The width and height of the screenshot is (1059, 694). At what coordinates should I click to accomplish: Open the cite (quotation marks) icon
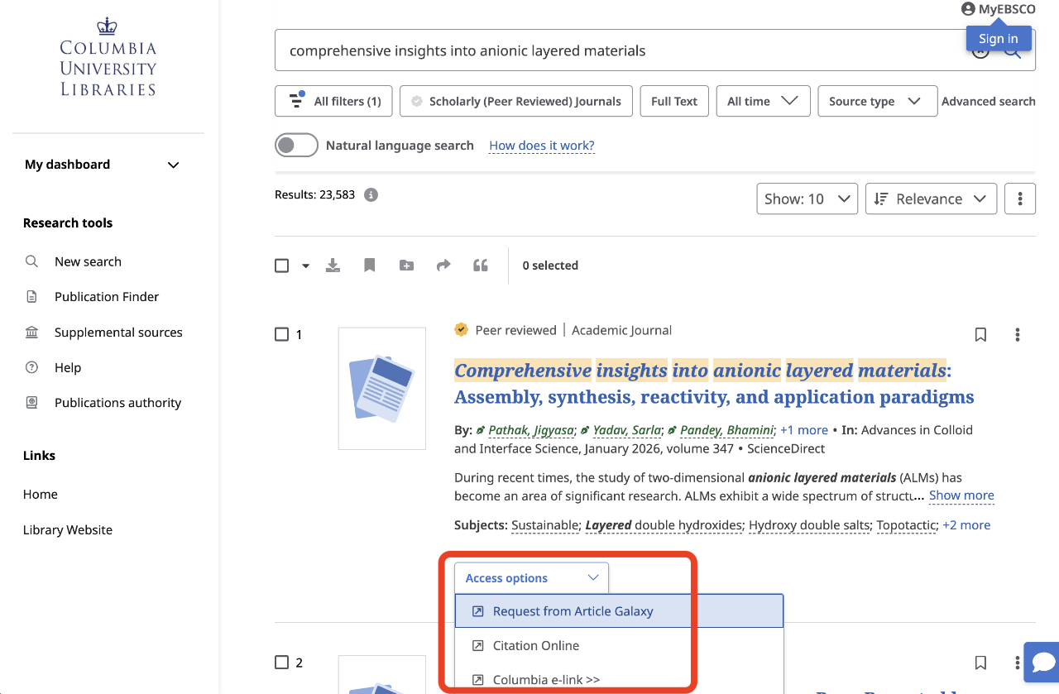[x=481, y=265]
